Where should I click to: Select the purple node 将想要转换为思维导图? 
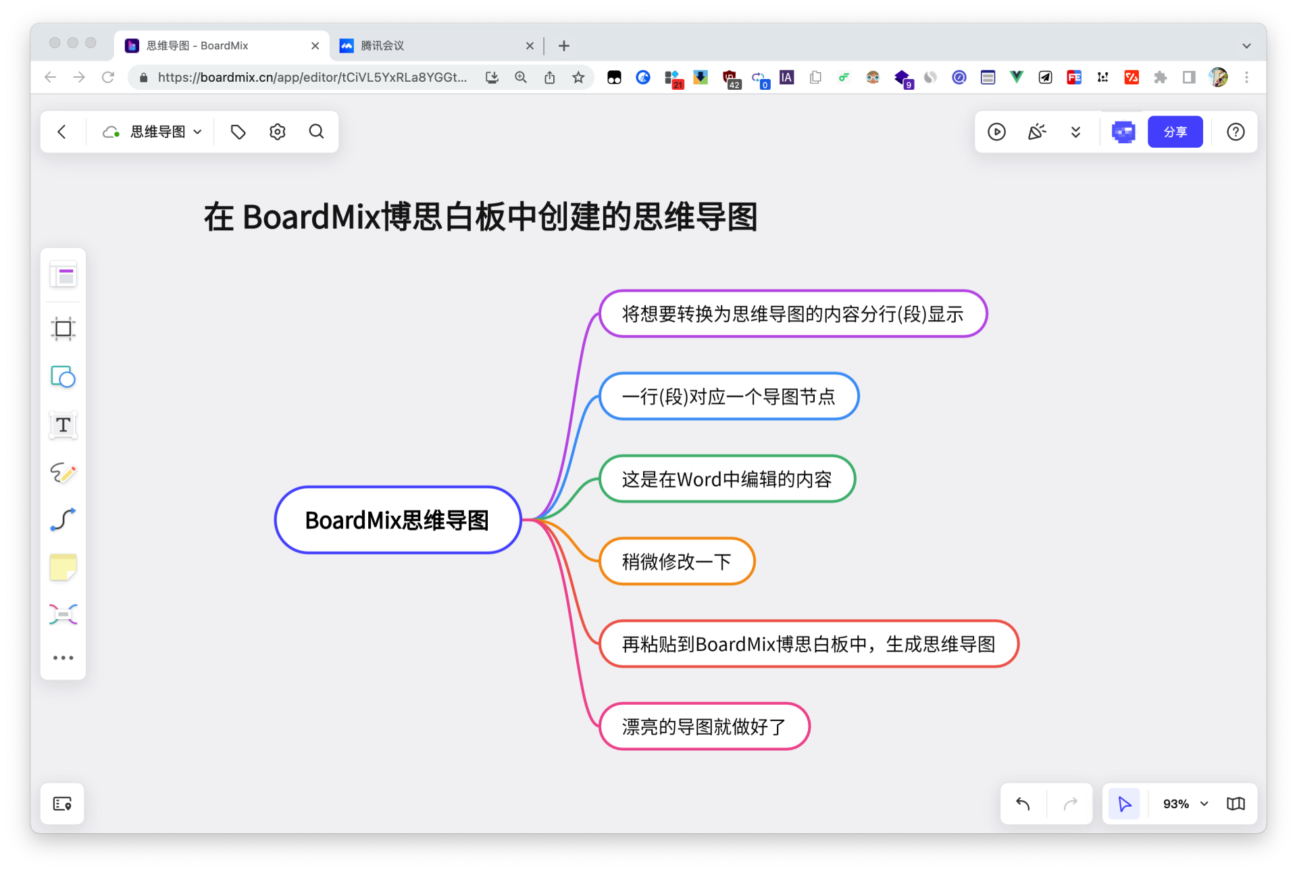click(793, 314)
